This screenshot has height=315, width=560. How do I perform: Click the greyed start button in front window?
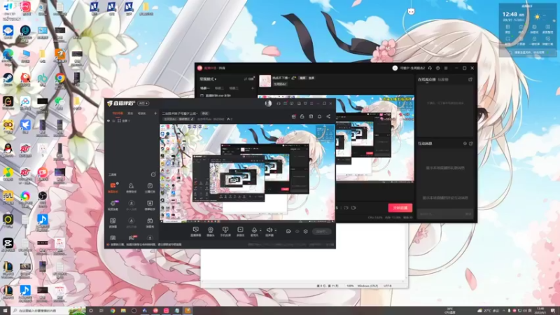[x=321, y=232]
